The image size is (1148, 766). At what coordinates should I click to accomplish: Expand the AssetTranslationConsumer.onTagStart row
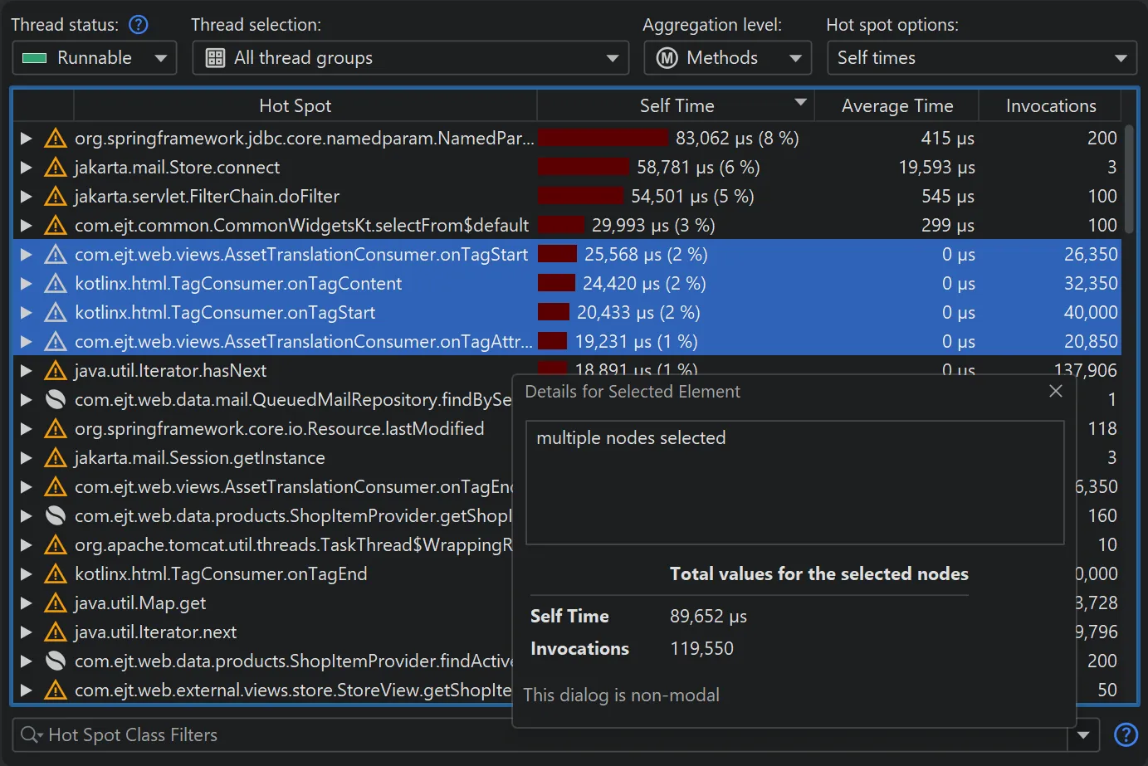pos(27,254)
